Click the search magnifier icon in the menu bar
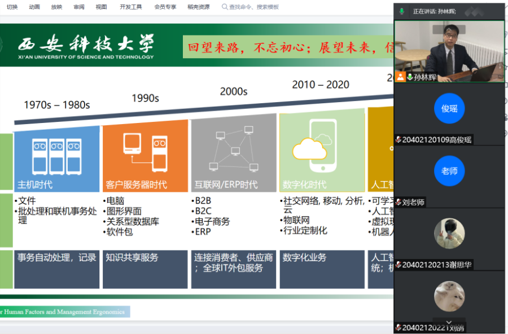This screenshot has height=334, width=508. 225,7
